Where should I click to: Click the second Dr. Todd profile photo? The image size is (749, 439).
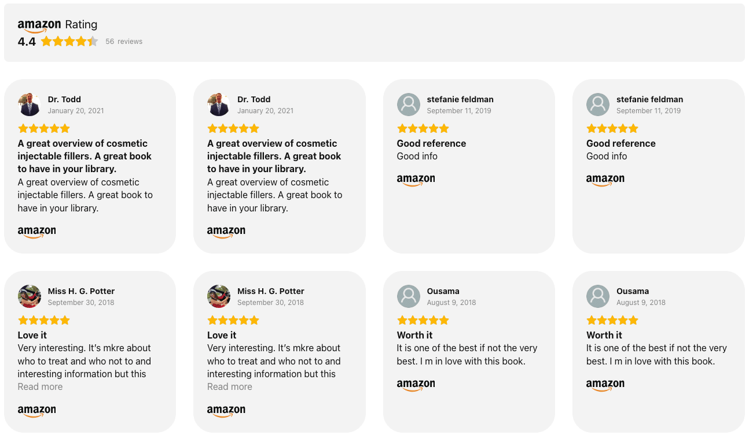point(219,105)
